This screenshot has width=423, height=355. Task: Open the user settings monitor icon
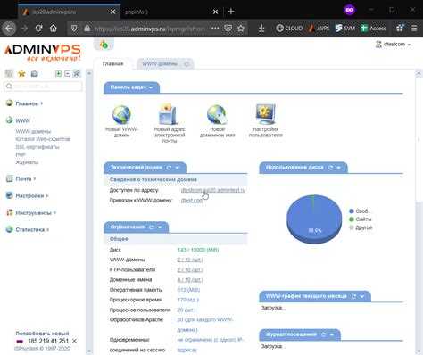(266, 114)
